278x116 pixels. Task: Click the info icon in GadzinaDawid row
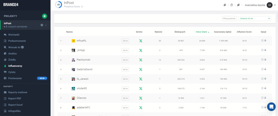pos(262,69)
